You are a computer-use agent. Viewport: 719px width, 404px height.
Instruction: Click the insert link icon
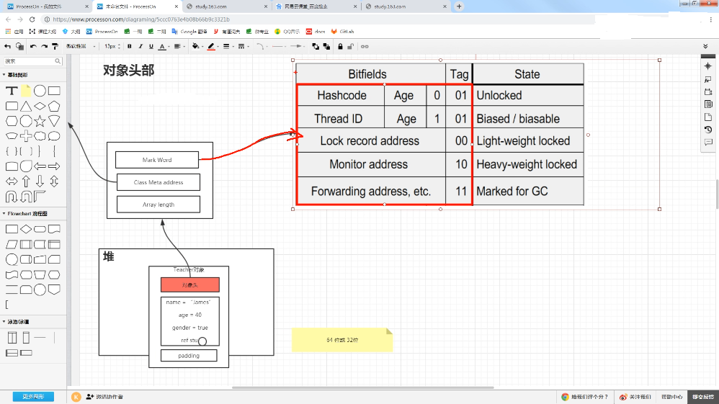(x=365, y=46)
